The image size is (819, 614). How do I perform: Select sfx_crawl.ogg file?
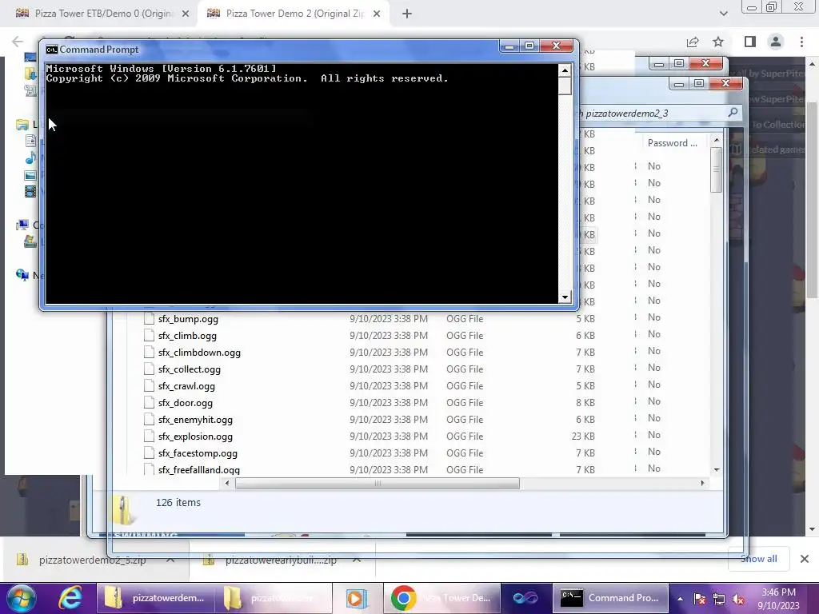186,386
